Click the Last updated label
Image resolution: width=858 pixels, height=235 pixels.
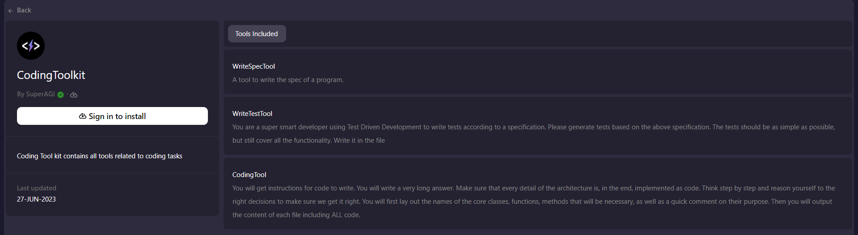pos(37,188)
